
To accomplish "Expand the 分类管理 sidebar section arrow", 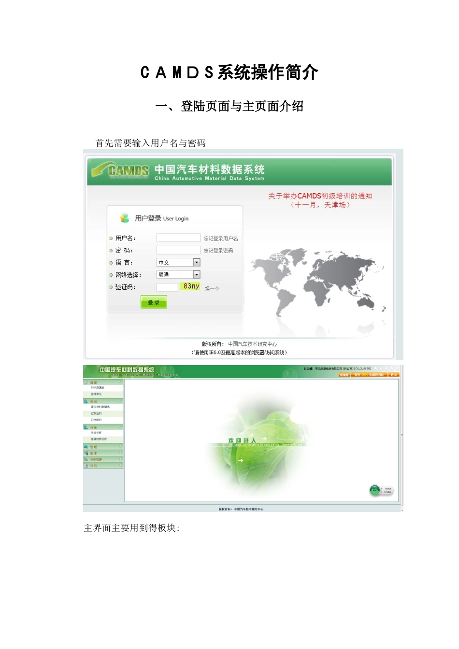I will pos(120,459).
